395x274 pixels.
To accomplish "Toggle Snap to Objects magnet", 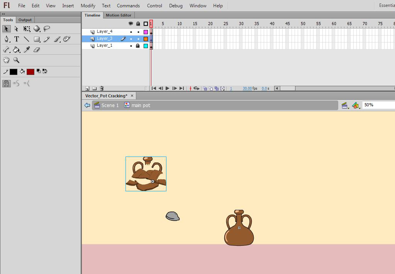I will (x=7, y=83).
